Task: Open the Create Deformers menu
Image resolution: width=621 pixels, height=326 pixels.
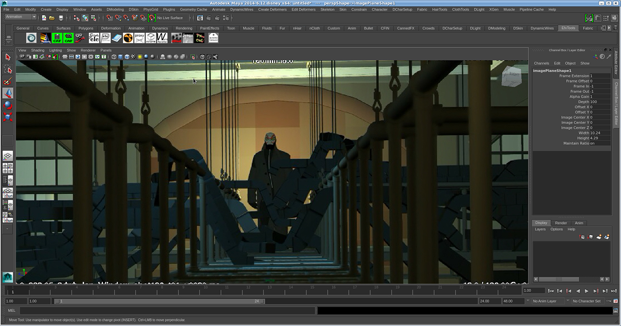Action: point(272,9)
